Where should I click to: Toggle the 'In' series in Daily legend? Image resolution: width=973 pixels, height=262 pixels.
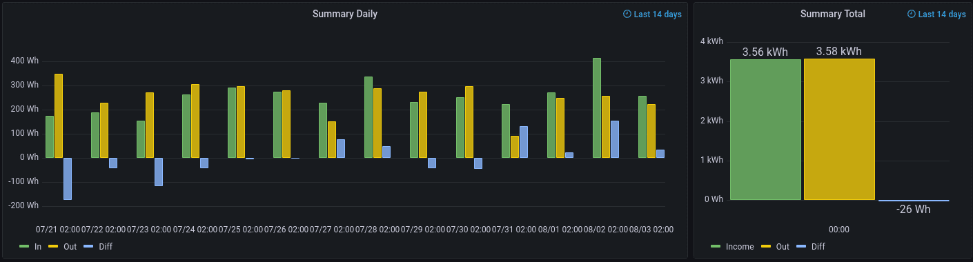pos(38,246)
